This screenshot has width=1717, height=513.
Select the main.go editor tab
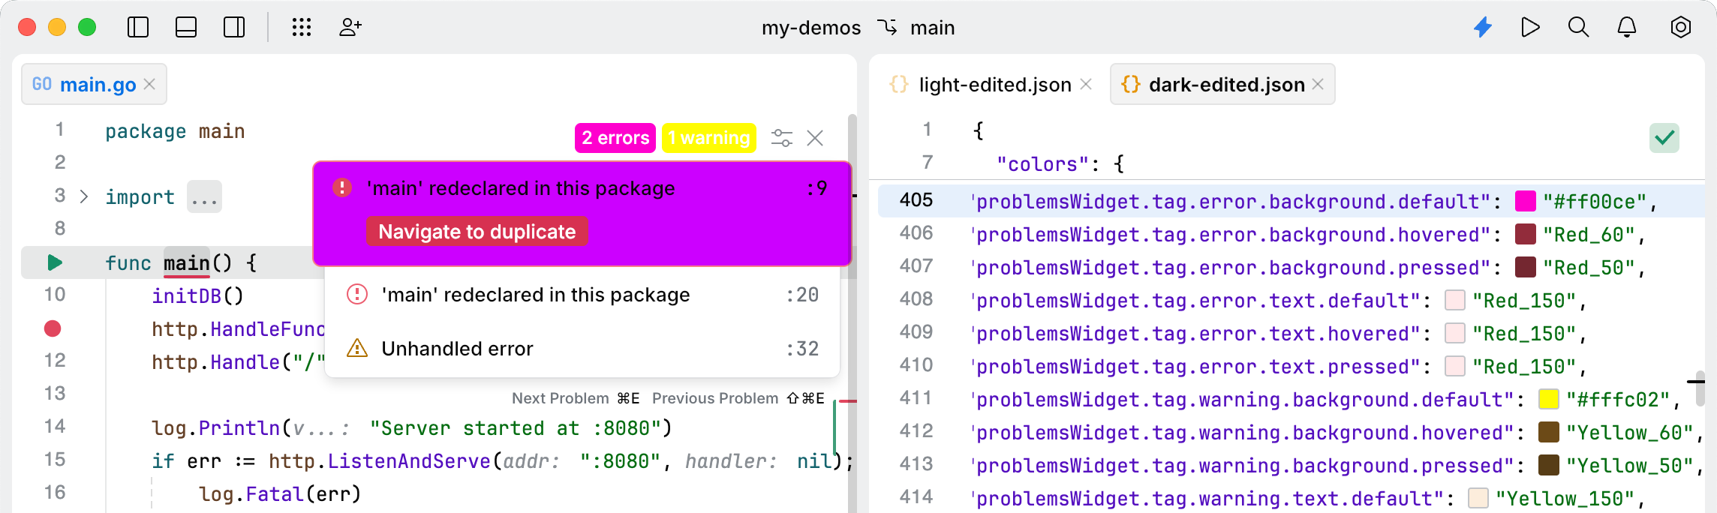click(x=98, y=85)
